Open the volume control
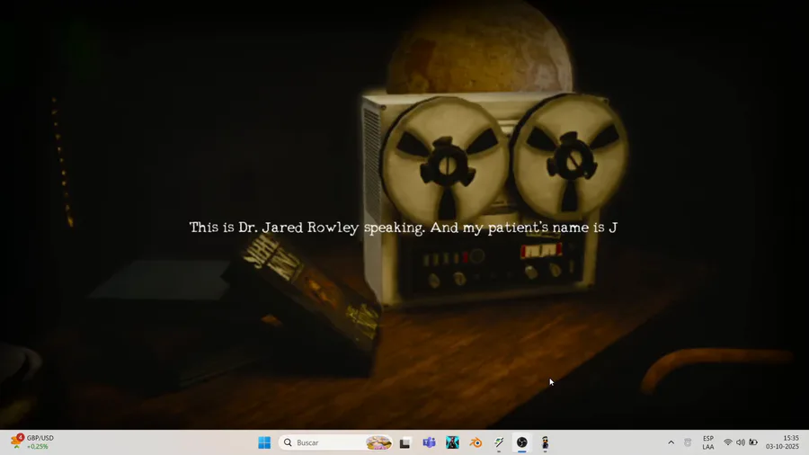Viewport: 809px width, 455px height. tap(741, 442)
